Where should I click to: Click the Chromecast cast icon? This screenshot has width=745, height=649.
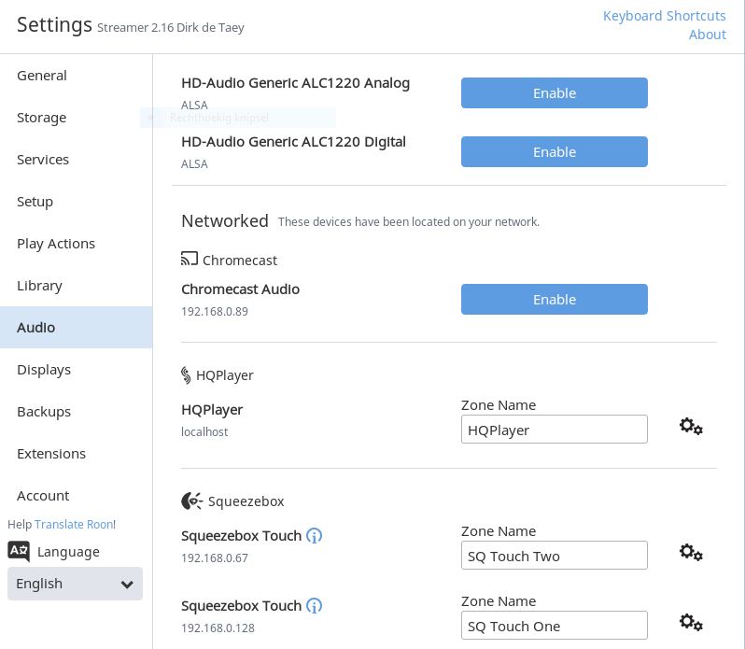click(190, 259)
